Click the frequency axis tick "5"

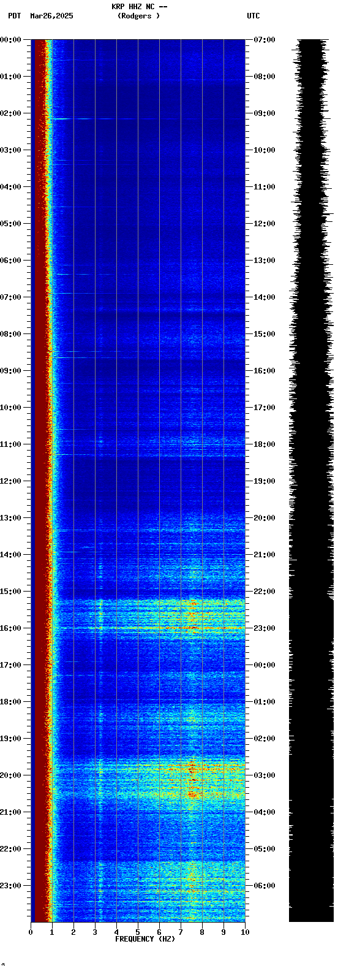138,932
